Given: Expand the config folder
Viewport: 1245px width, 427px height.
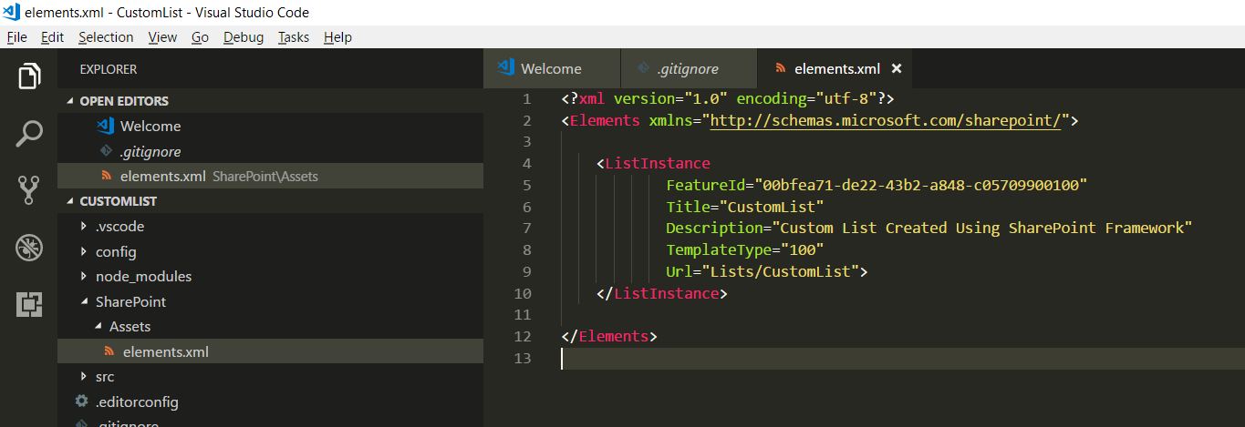Looking at the screenshot, I should click(x=84, y=251).
